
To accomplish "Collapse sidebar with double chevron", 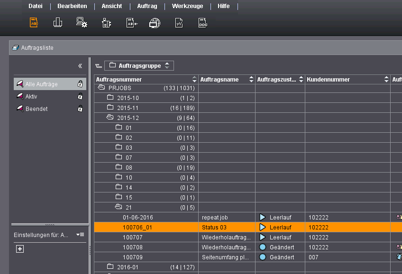I will [80, 66].
